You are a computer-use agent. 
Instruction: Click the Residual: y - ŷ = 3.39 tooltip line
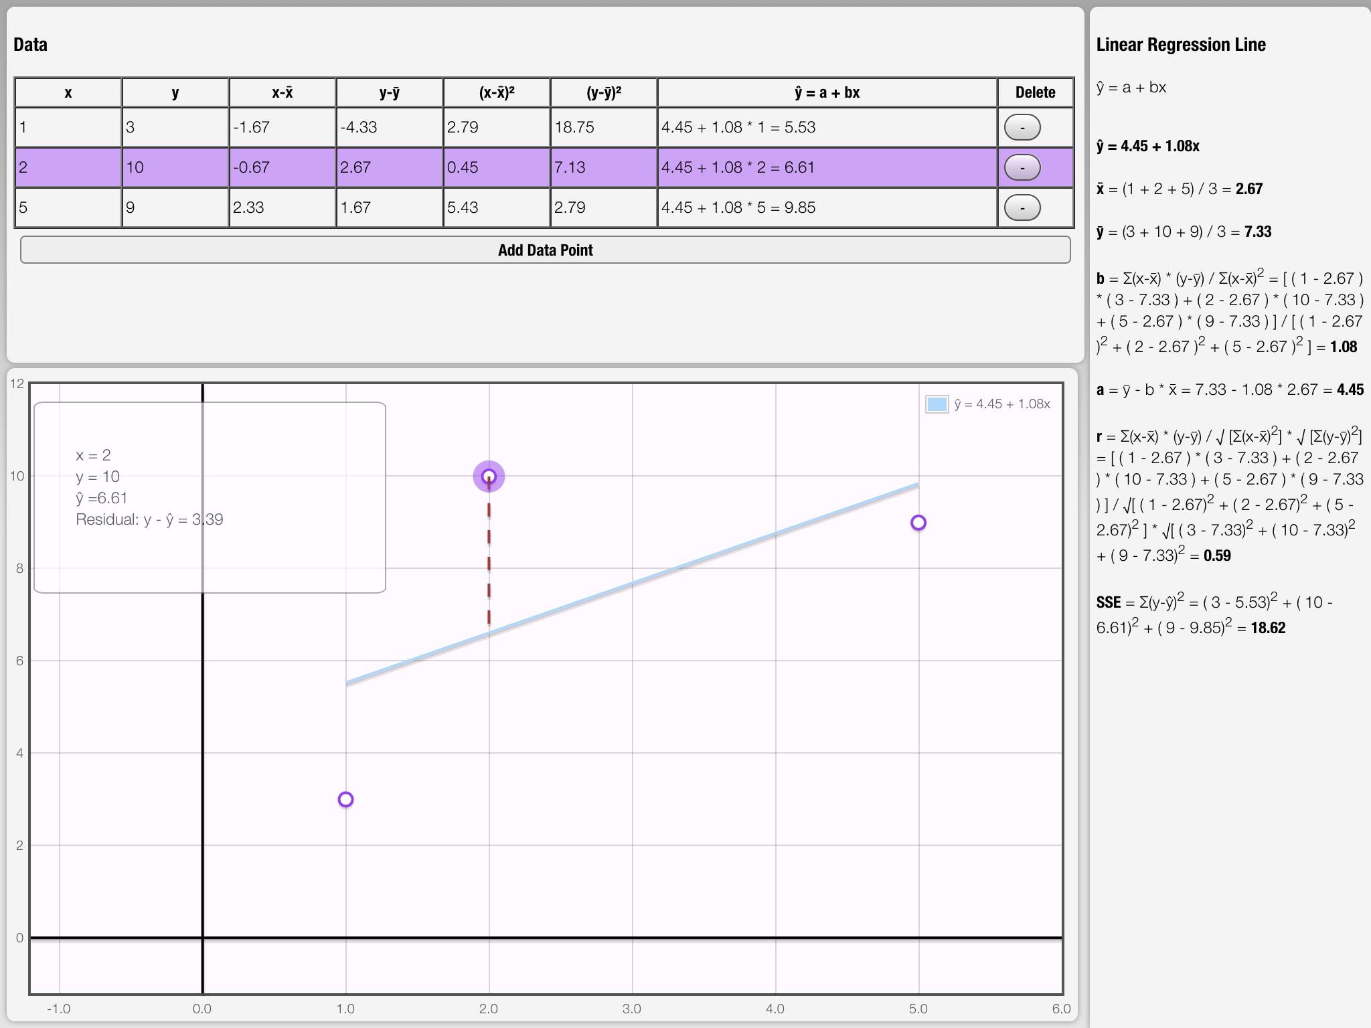click(149, 519)
